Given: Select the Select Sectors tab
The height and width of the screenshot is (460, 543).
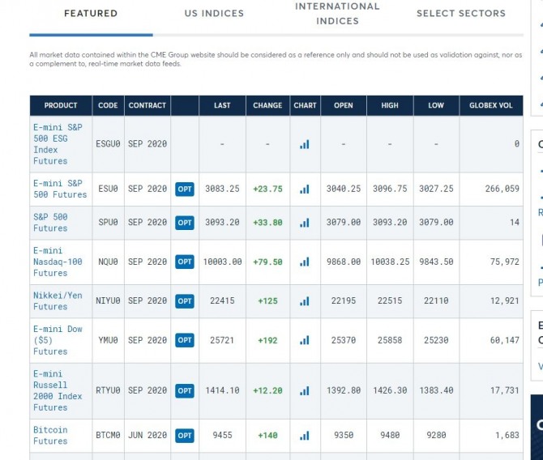Looking at the screenshot, I should [460, 14].
